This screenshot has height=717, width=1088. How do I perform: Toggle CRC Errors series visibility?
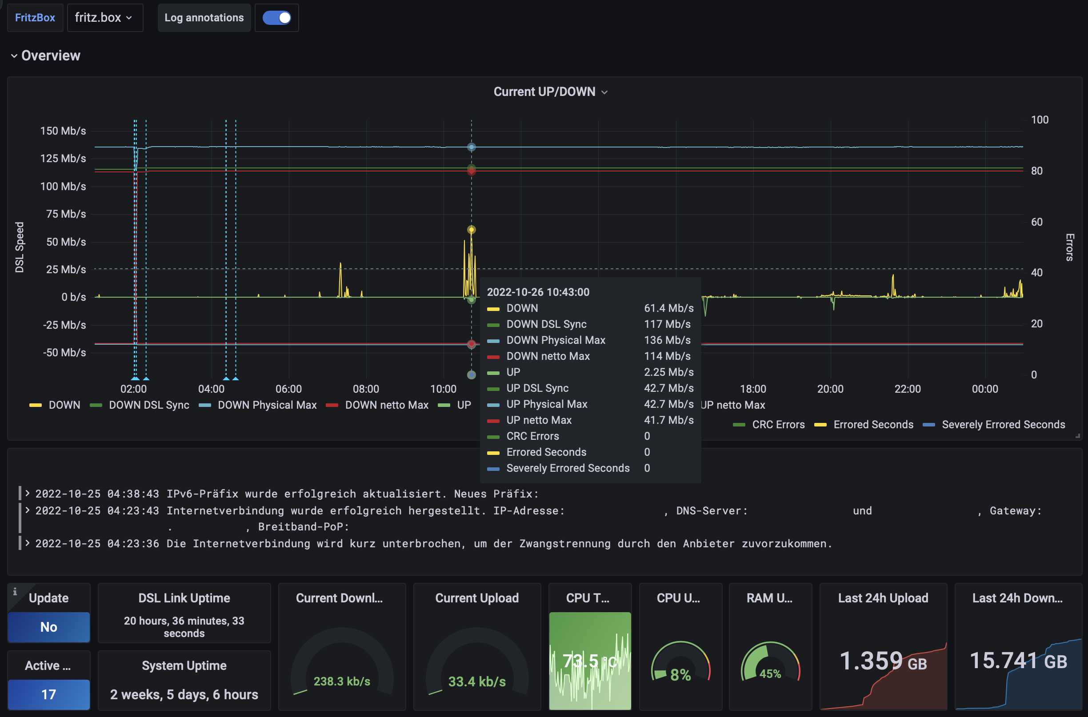point(778,425)
